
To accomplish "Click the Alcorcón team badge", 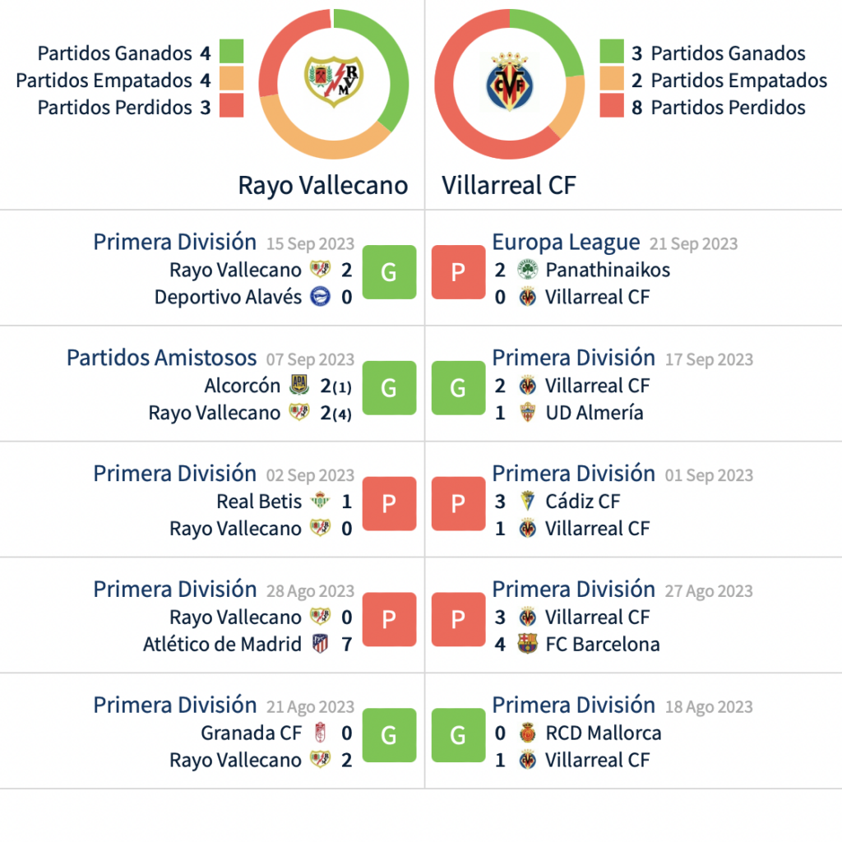I will click(x=298, y=386).
